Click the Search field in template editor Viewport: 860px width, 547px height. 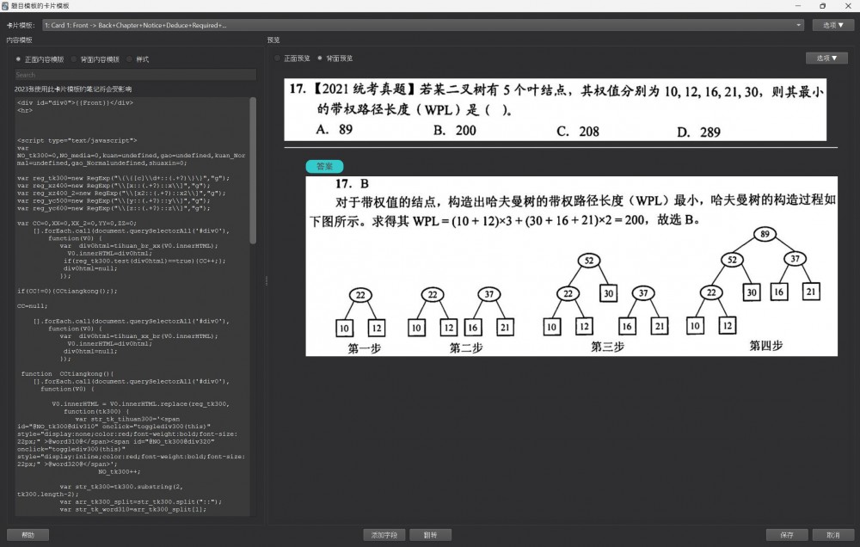[135, 75]
